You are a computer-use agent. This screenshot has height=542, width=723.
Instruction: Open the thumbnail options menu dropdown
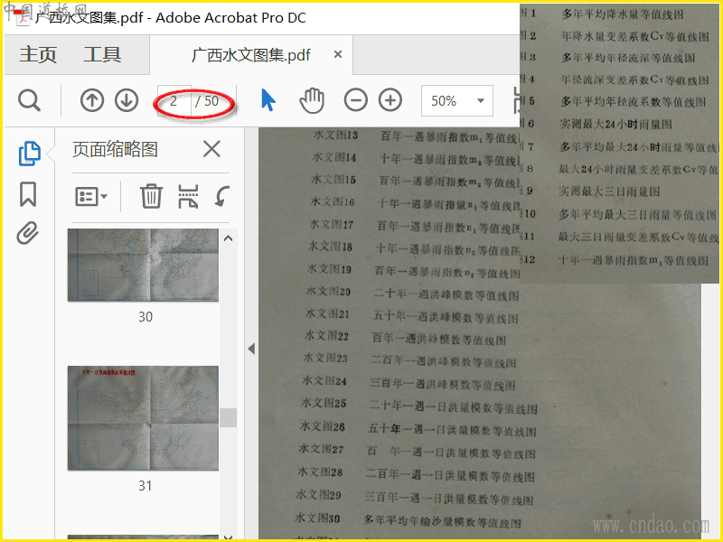[91, 197]
